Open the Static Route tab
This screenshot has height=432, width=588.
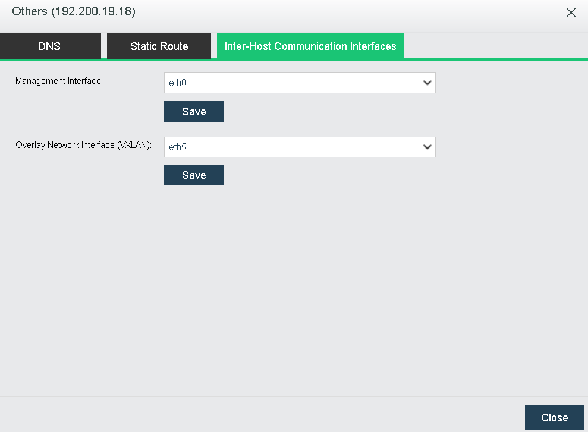tap(159, 46)
